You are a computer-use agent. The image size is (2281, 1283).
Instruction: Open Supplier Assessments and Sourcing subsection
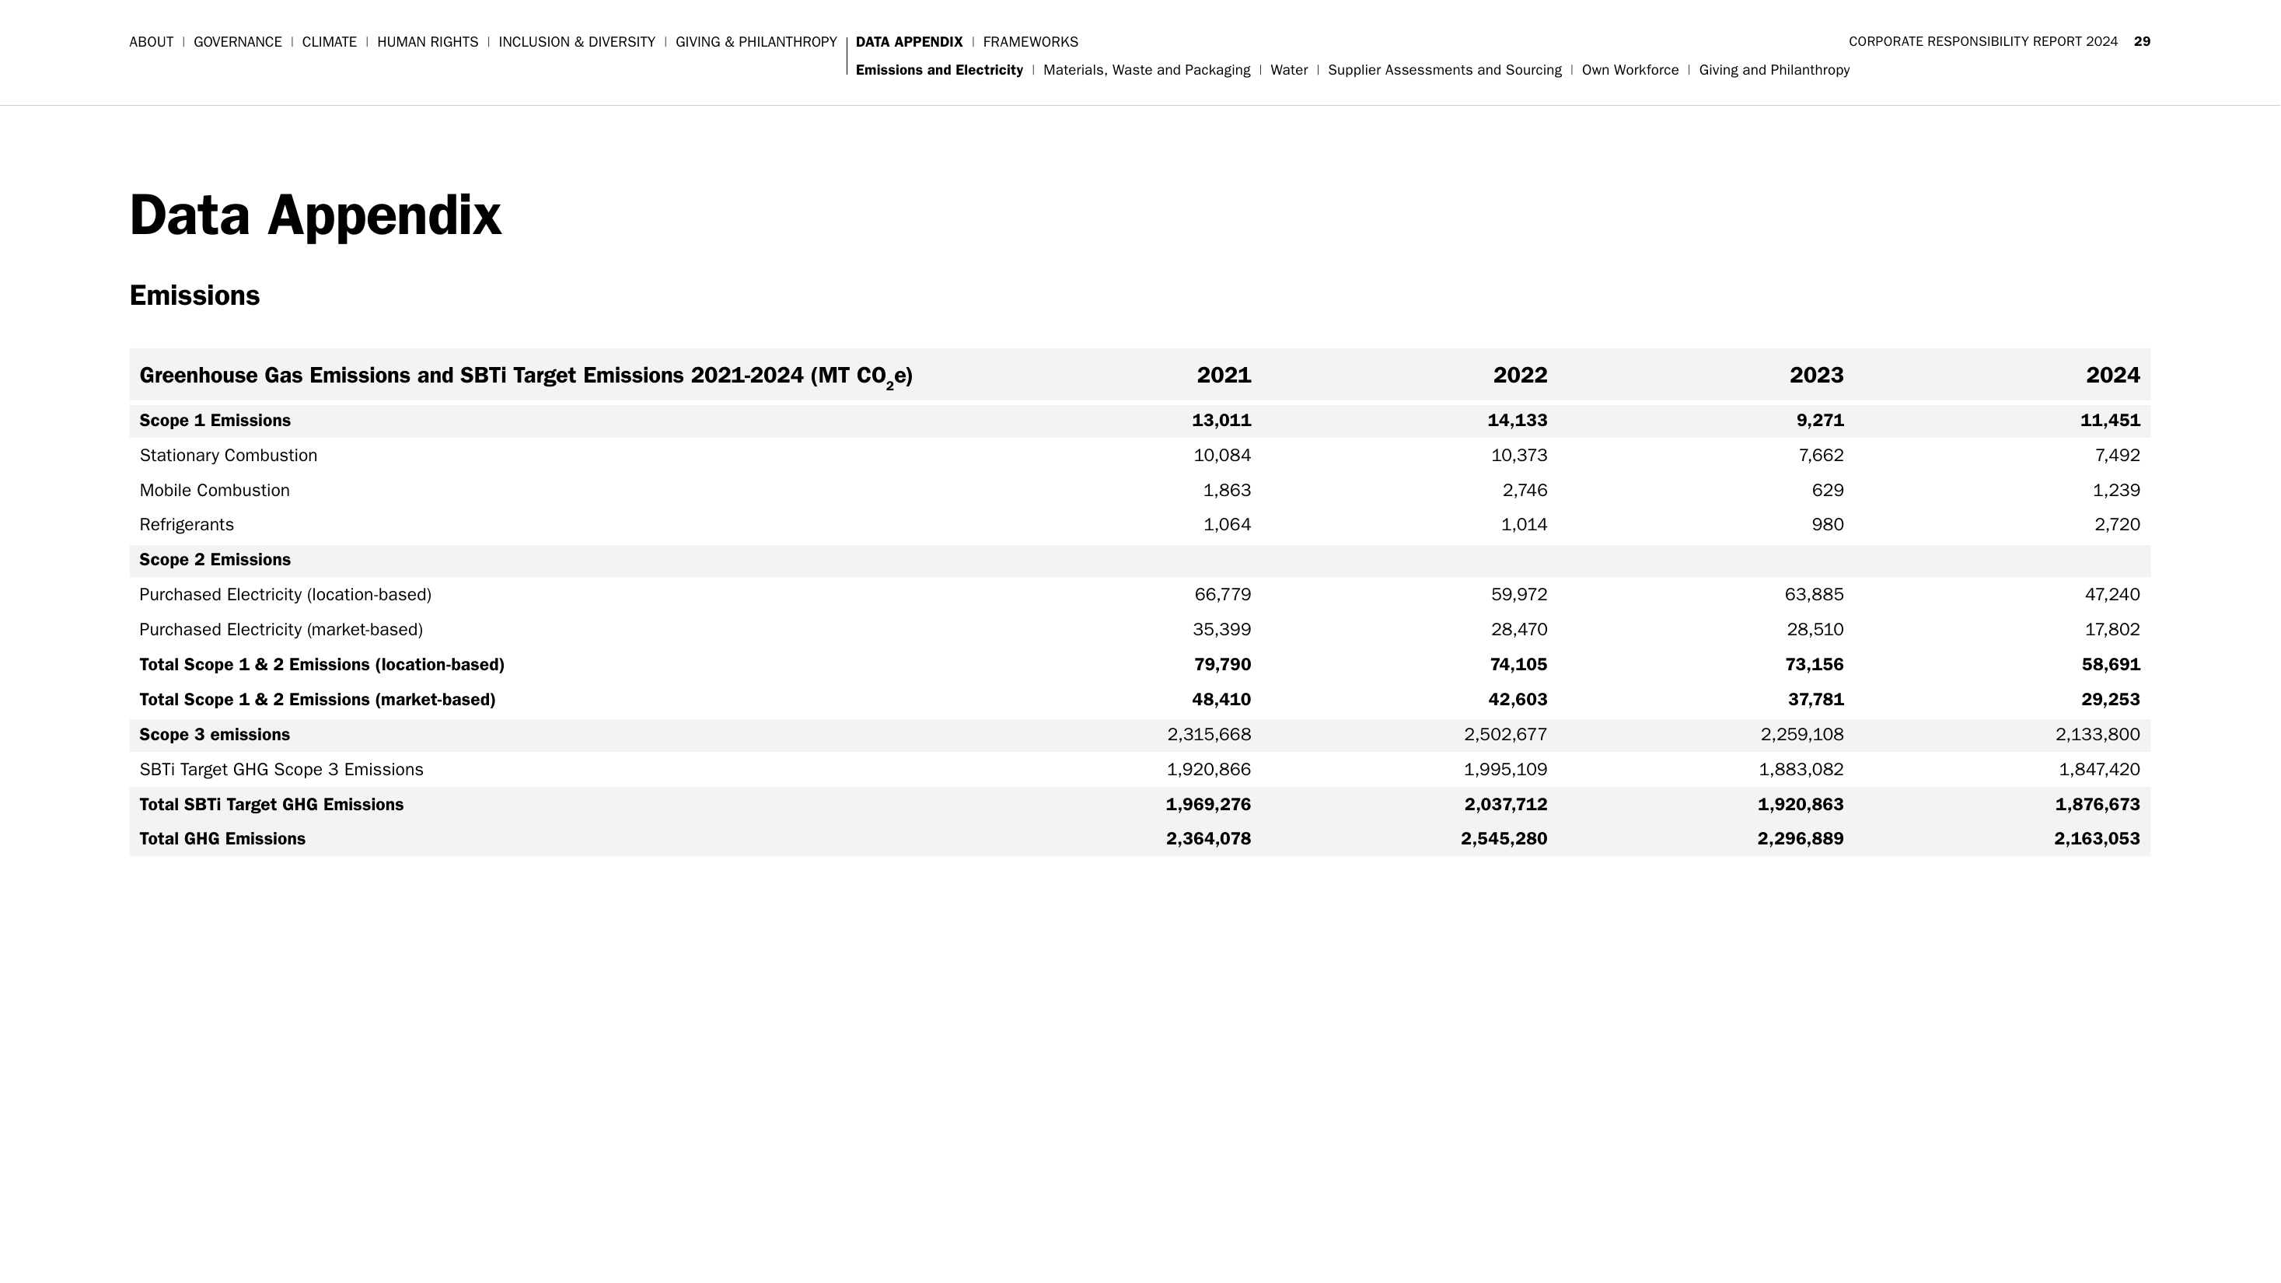(x=1445, y=70)
